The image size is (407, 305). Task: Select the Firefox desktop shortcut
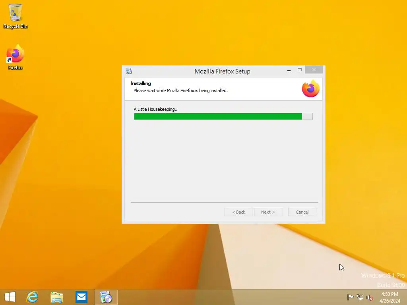[16, 57]
